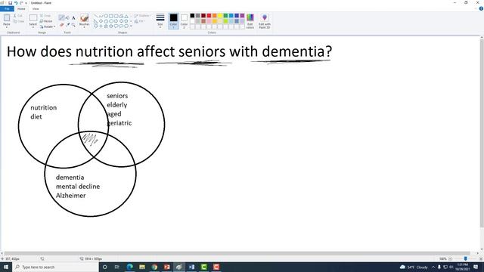Open the shape Outline dropdown

tap(142, 15)
